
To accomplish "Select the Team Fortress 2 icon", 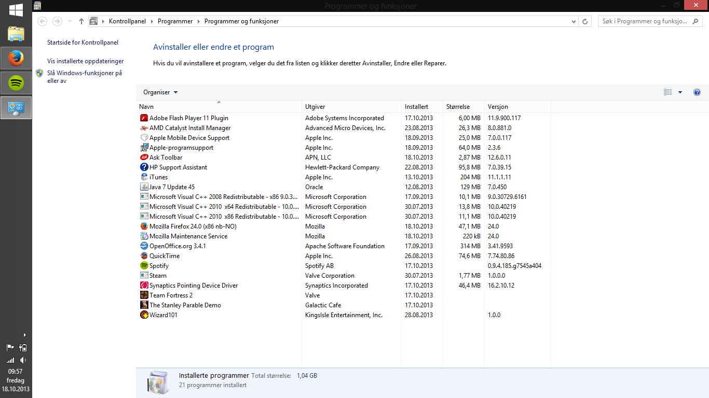I will click(144, 295).
